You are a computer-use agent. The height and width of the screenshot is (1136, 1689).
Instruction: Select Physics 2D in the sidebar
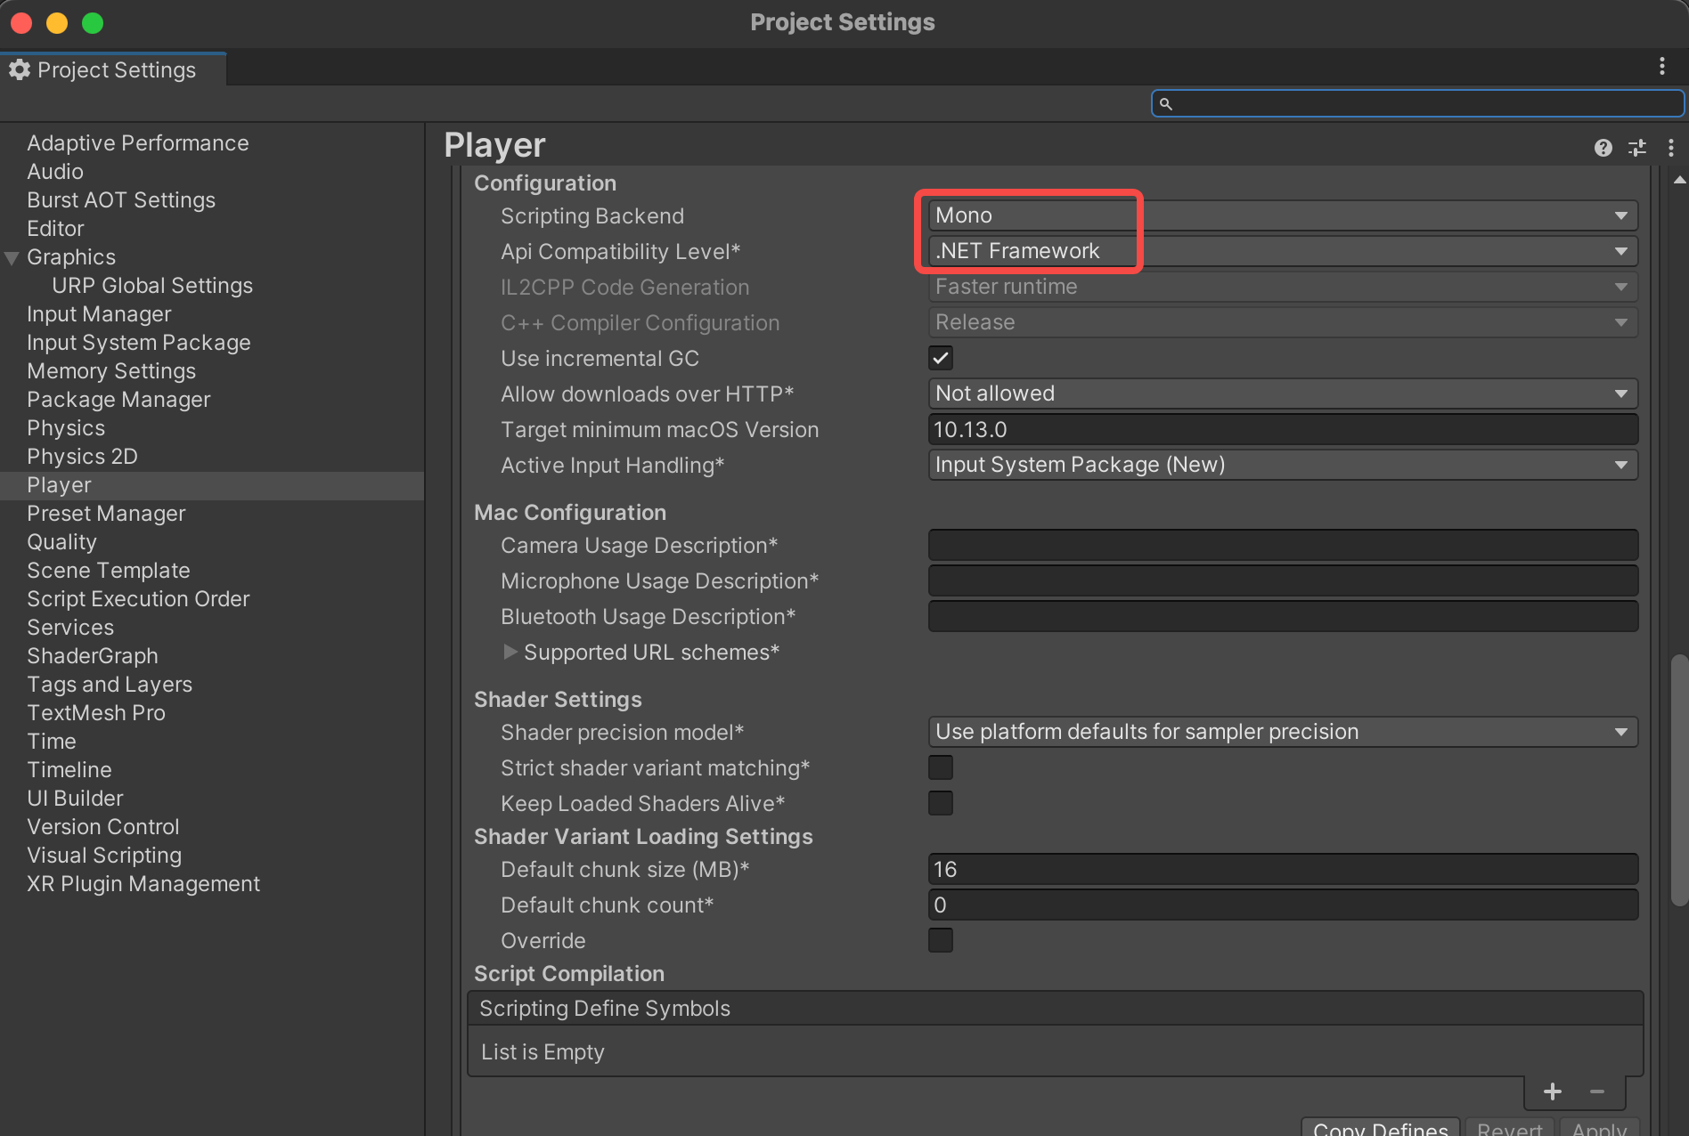pos(82,456)
